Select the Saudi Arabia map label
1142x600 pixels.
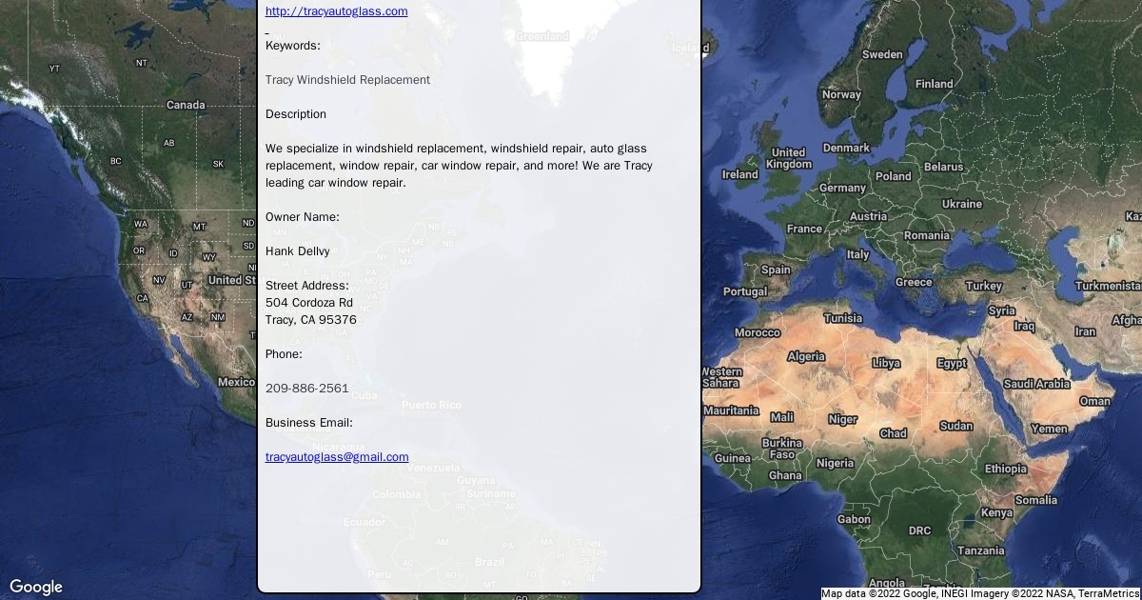tap(1036, 384)
